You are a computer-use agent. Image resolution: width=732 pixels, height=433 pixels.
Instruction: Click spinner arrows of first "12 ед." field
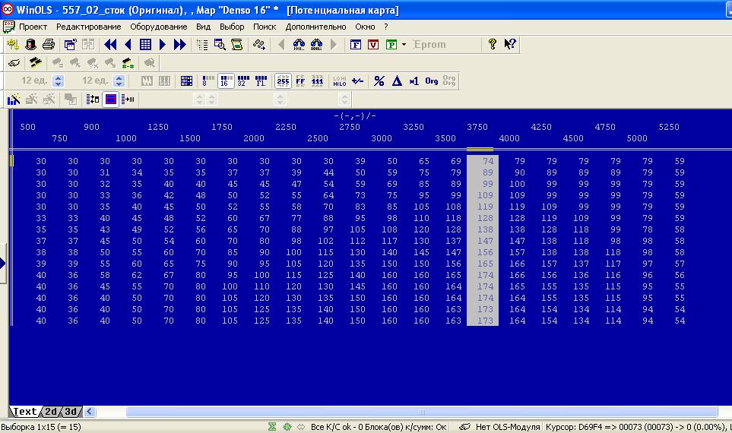[59, 81]
